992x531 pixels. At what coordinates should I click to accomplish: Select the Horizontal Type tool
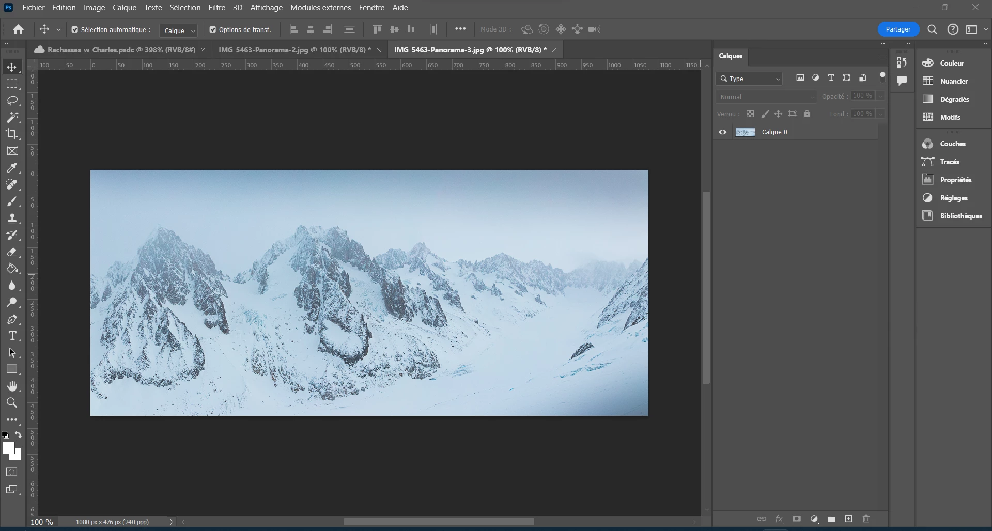click(12, 336)
